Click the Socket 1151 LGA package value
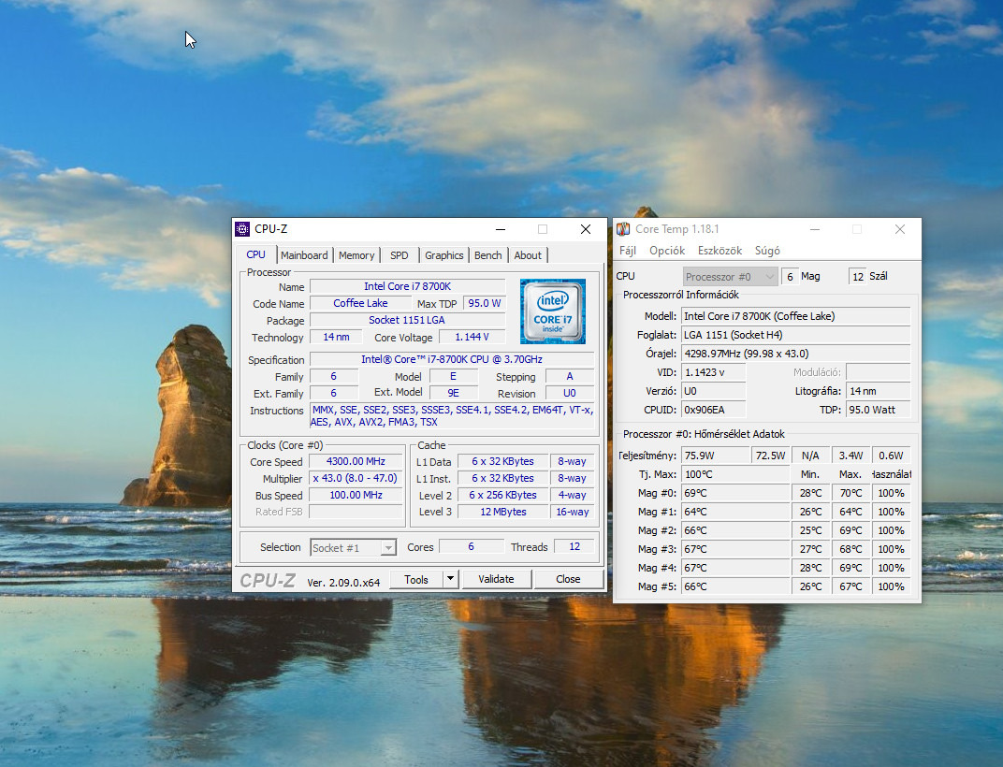The image size is (1003, 767). point(407,320)
